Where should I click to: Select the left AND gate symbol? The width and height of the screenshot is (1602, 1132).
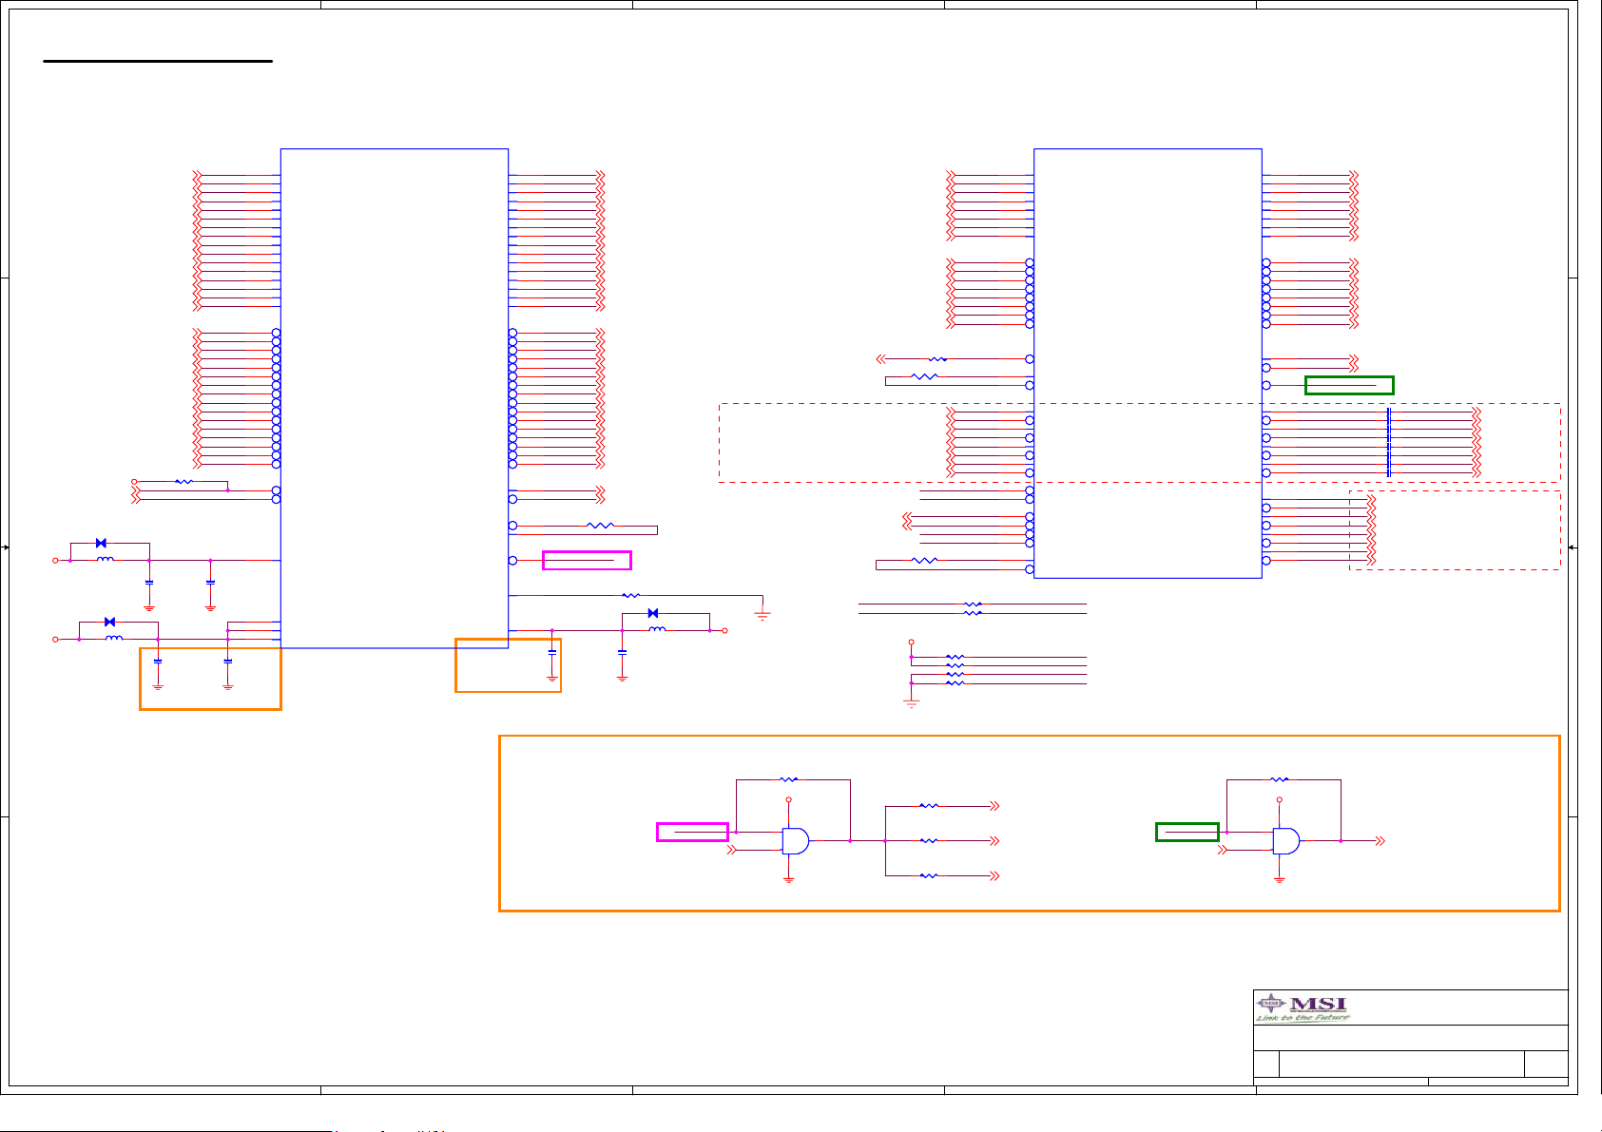coord(796,841)
